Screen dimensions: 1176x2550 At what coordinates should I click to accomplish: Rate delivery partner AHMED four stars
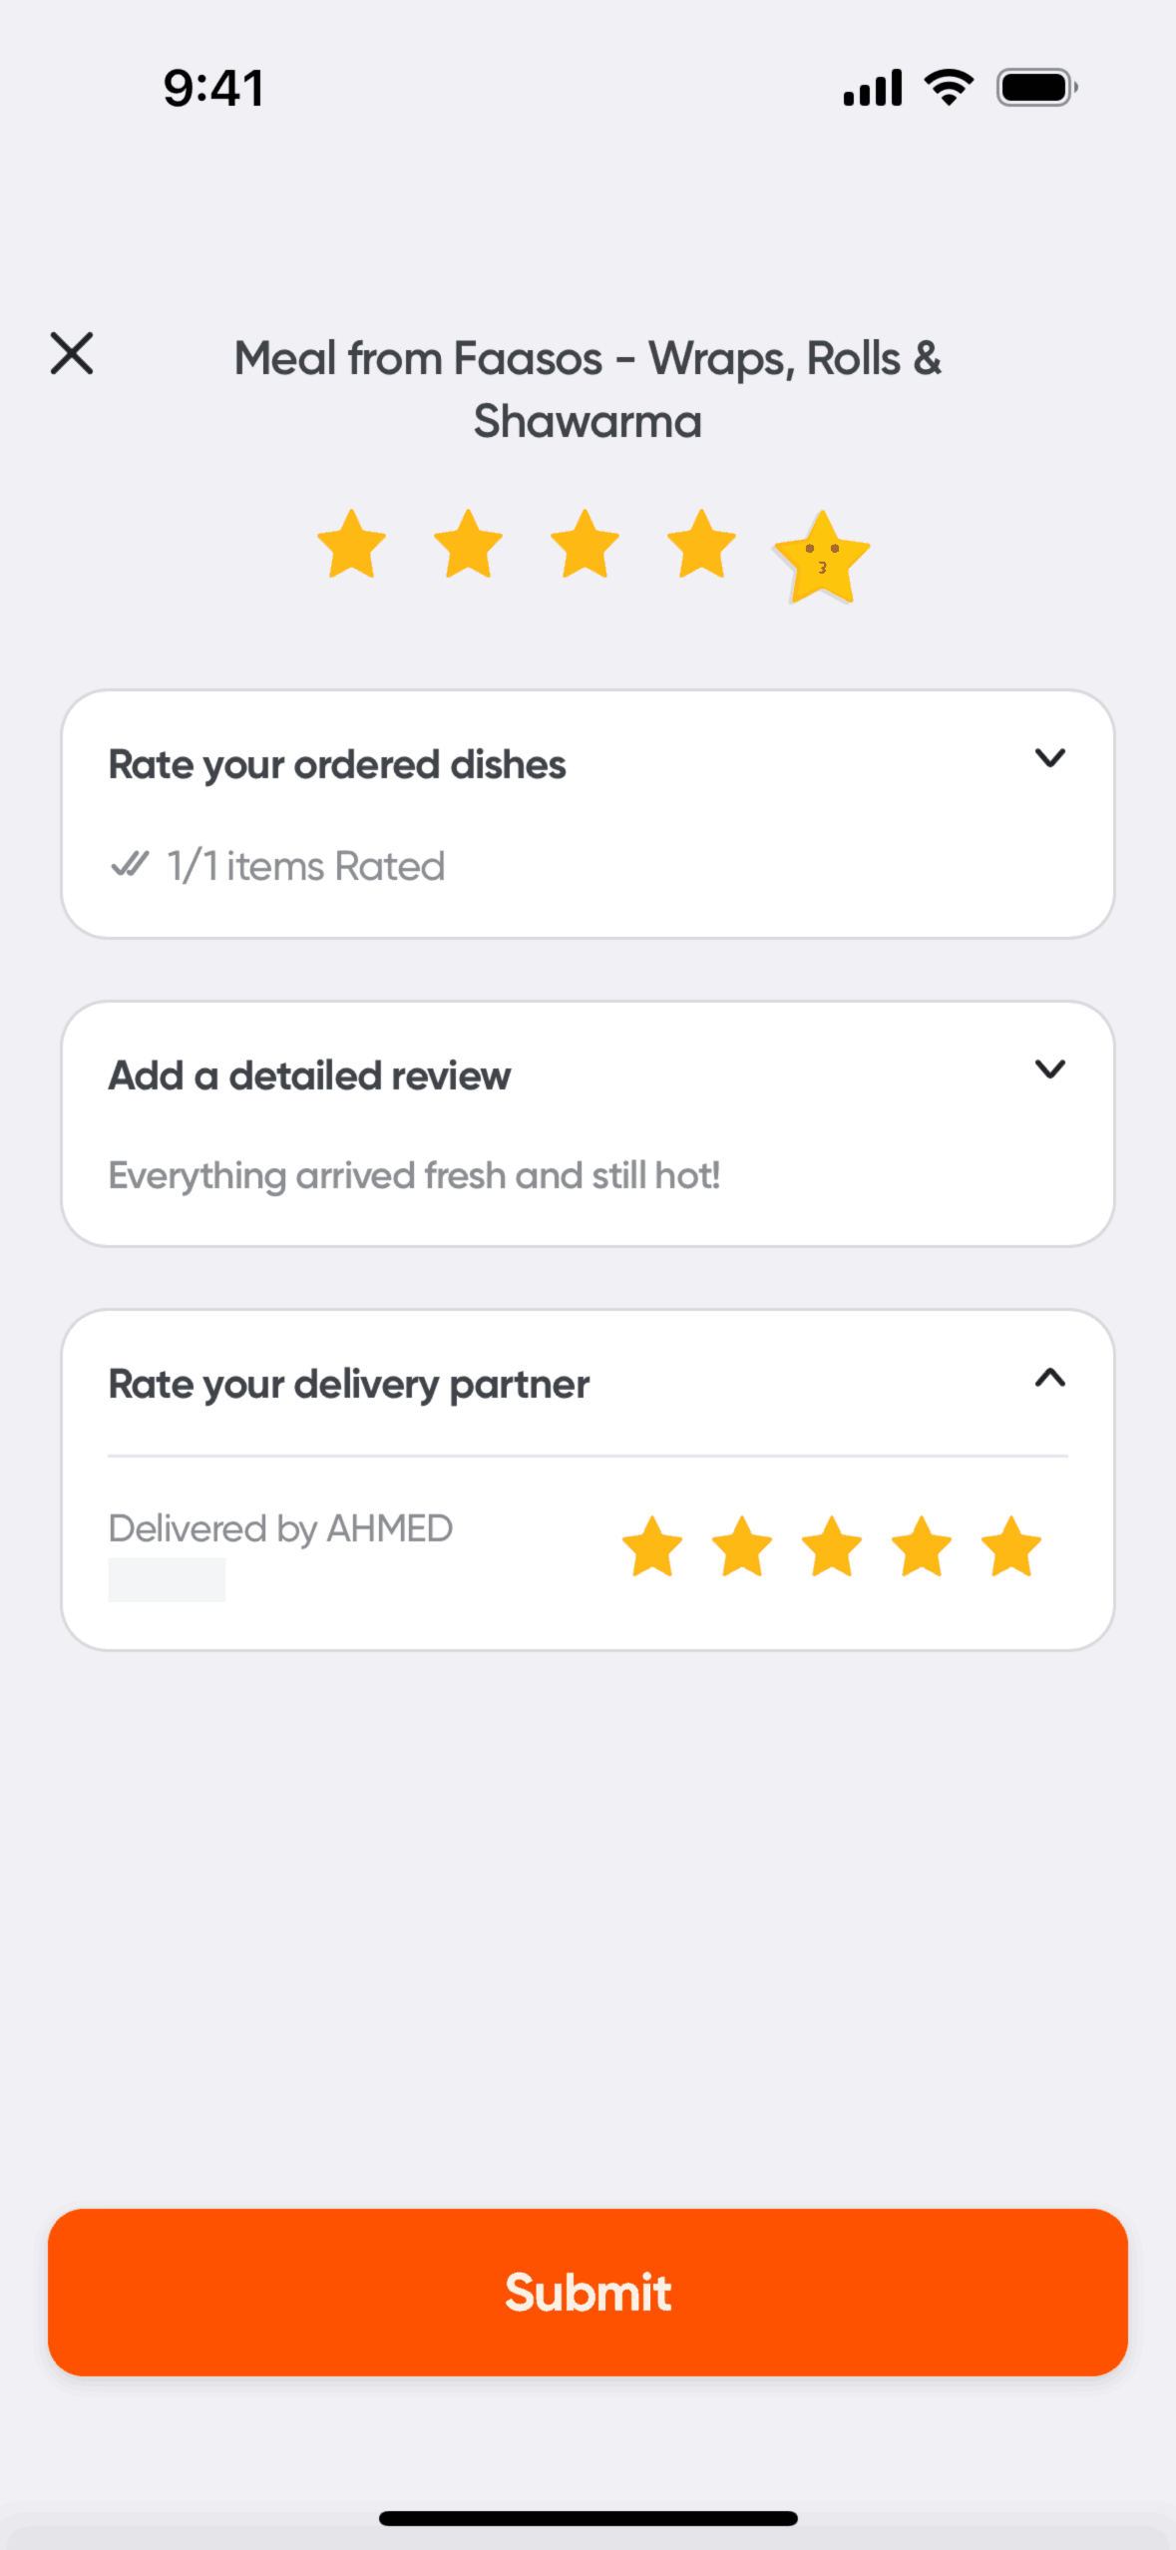[x=922, y=1547]
